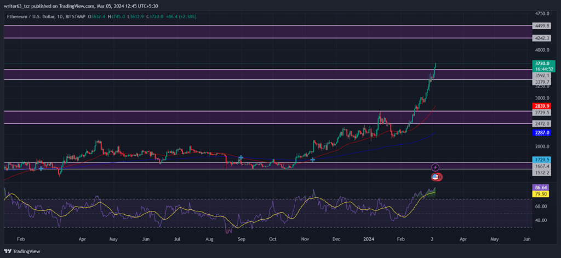Click the red moving average label 2839.9

click(542, 106)
